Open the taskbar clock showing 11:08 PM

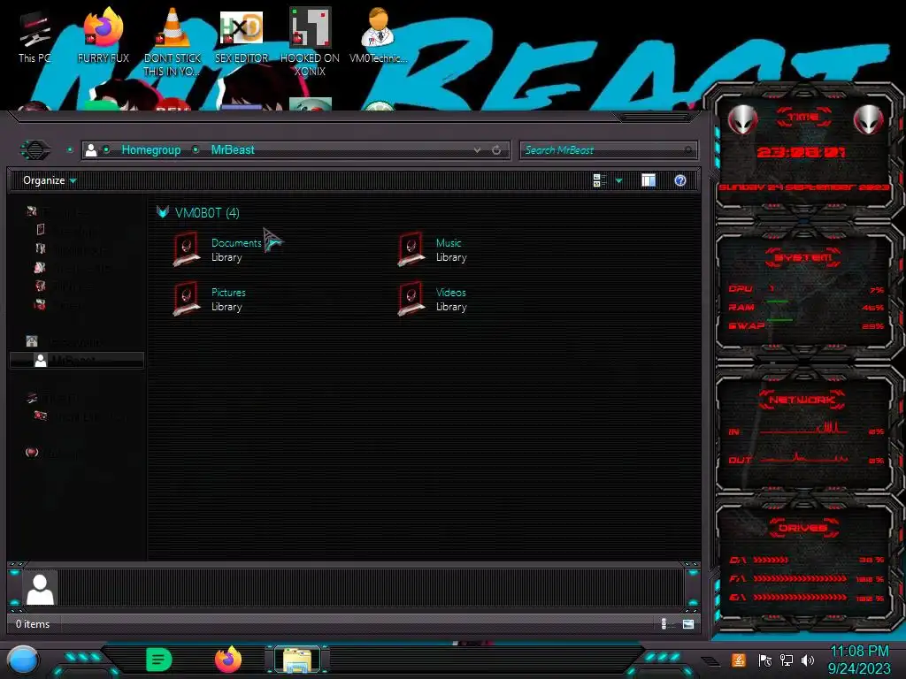pyautogui.click(x=859, y=660)
